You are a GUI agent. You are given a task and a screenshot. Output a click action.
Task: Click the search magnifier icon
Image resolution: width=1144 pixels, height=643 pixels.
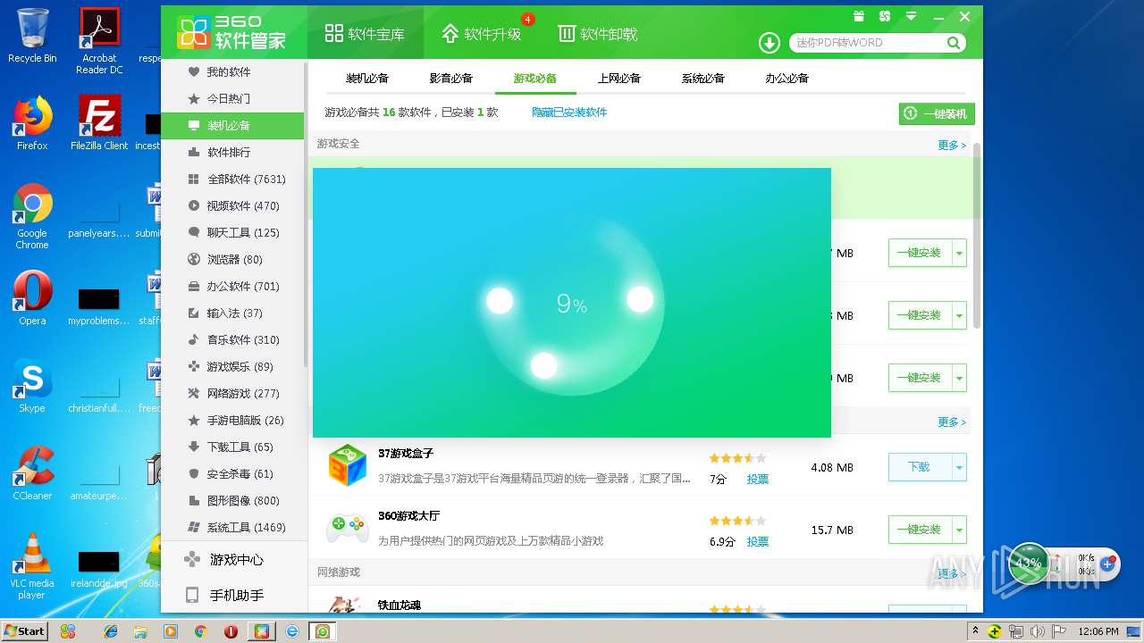click(x=954, y=43)
